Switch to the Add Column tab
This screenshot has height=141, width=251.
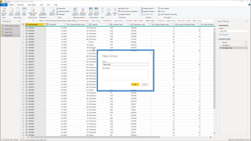32,5
